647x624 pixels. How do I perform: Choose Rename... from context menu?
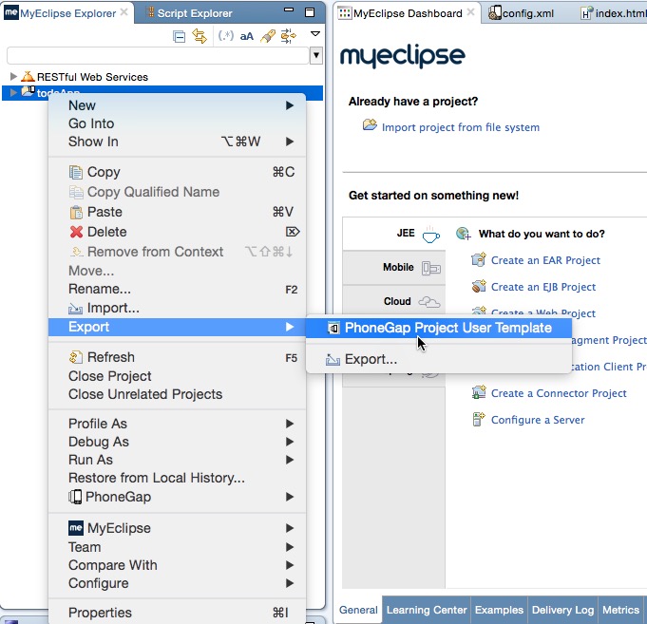[x=177, y=289]
